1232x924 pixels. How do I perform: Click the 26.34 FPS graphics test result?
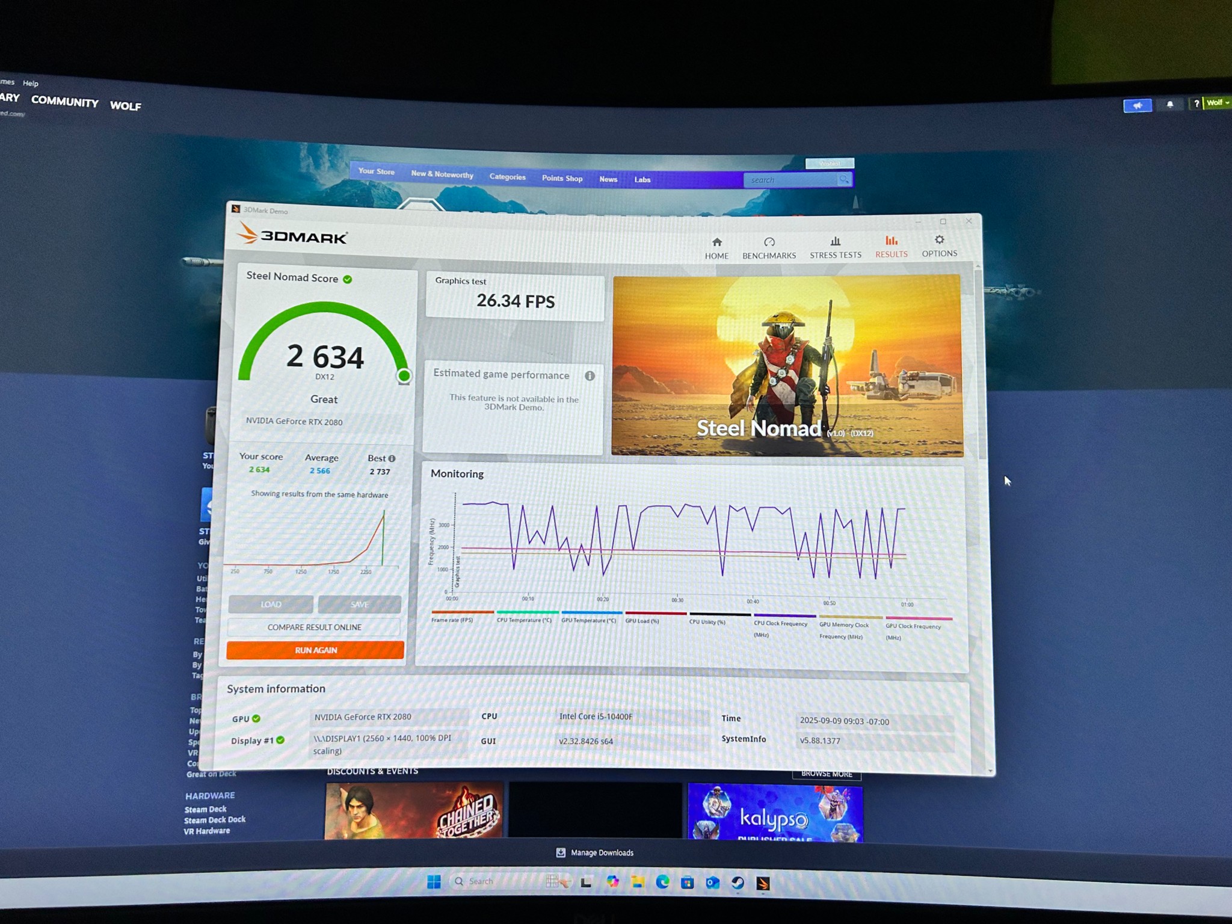click(x=516, y=301)
